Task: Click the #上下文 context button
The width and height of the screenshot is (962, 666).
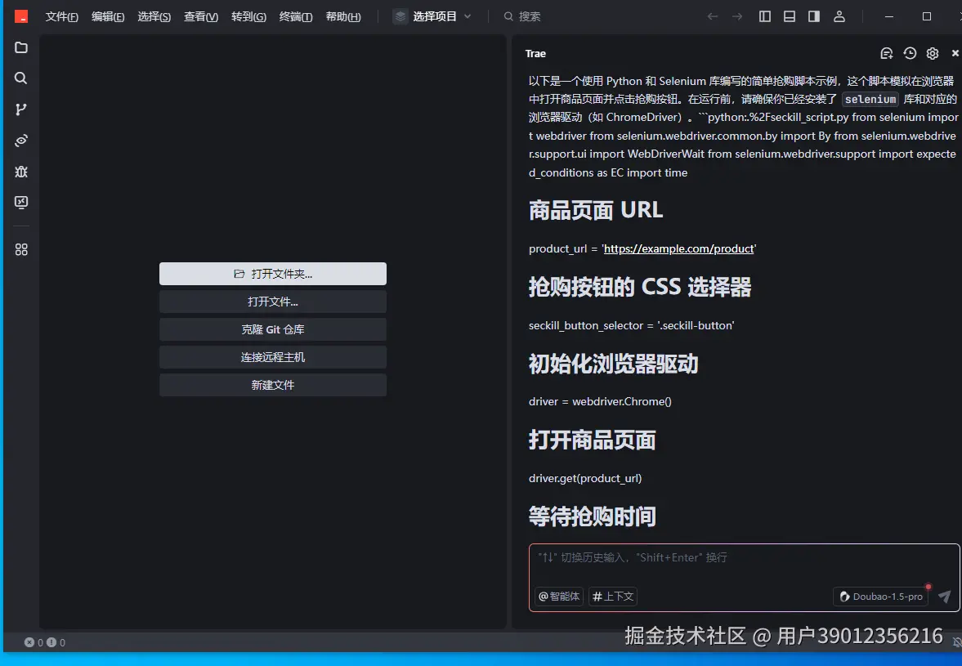Action: [613, 596]
